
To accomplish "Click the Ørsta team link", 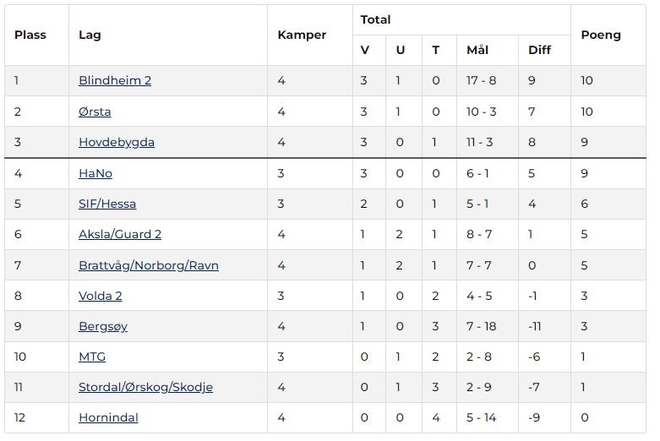I will click(x=95, y=112).
